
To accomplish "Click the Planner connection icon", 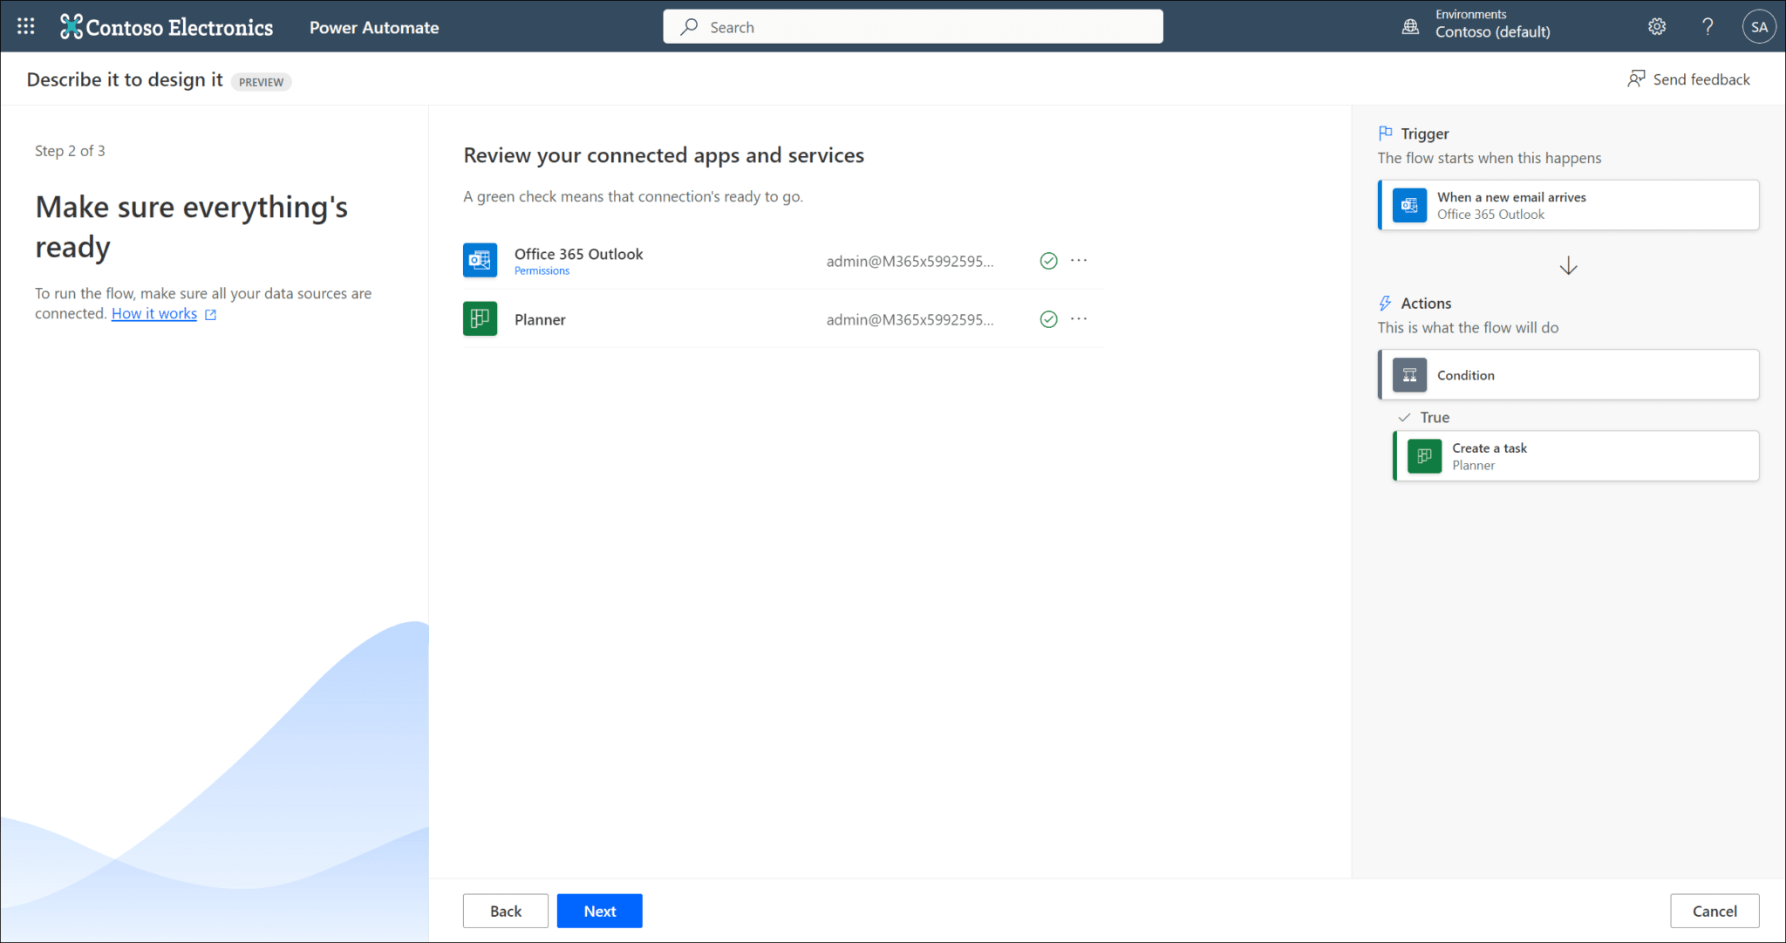I will [480, 318].
